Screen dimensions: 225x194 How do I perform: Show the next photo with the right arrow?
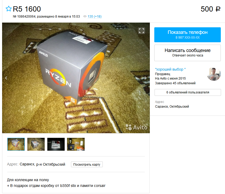pyautogui.click(x=146, y=78)
